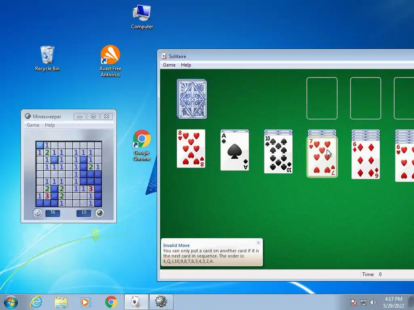Click the 10 of spades card
The width and height of the screenshot is (414, 310).
coord(278,154)
